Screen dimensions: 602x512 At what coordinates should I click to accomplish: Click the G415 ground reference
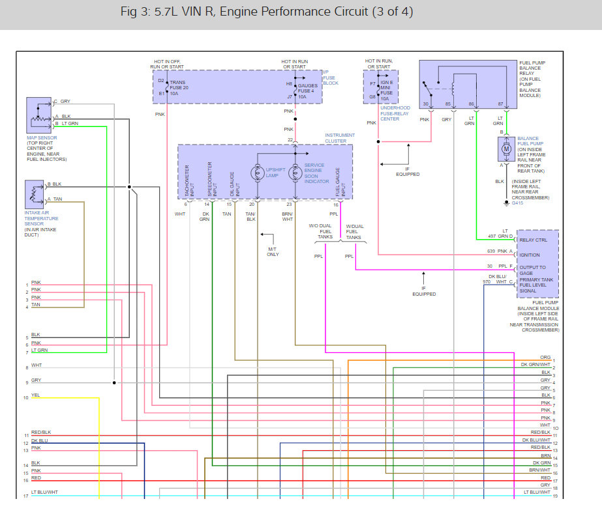tap(517, 203)
